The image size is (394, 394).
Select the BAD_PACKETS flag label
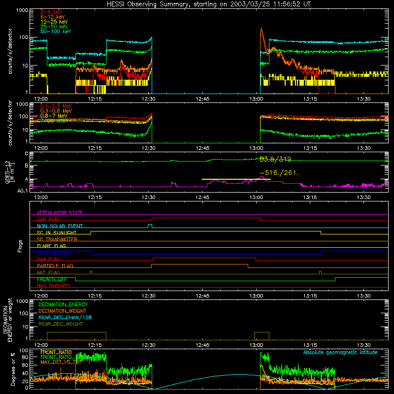point(54,286)
